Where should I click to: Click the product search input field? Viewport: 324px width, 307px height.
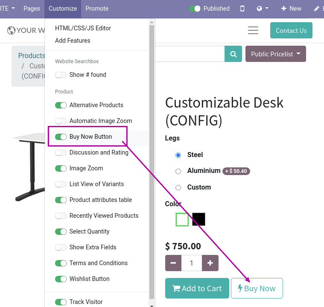pyautogui.click(x=190, y=54)
